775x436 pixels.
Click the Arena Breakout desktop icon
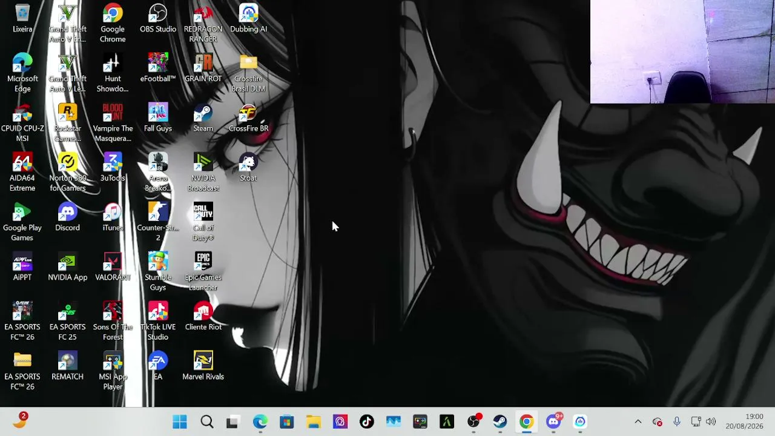tap(158, 173)
